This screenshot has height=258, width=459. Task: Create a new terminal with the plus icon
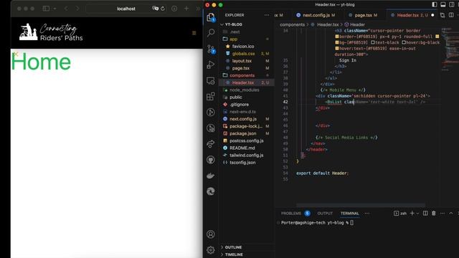[412, 214]
